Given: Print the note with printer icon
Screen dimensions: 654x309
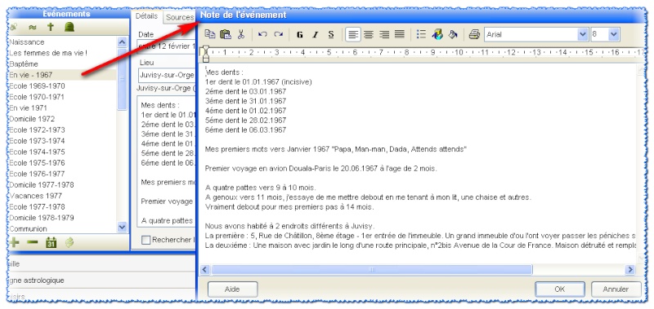Looking at the screenshot, I should 474,34.
